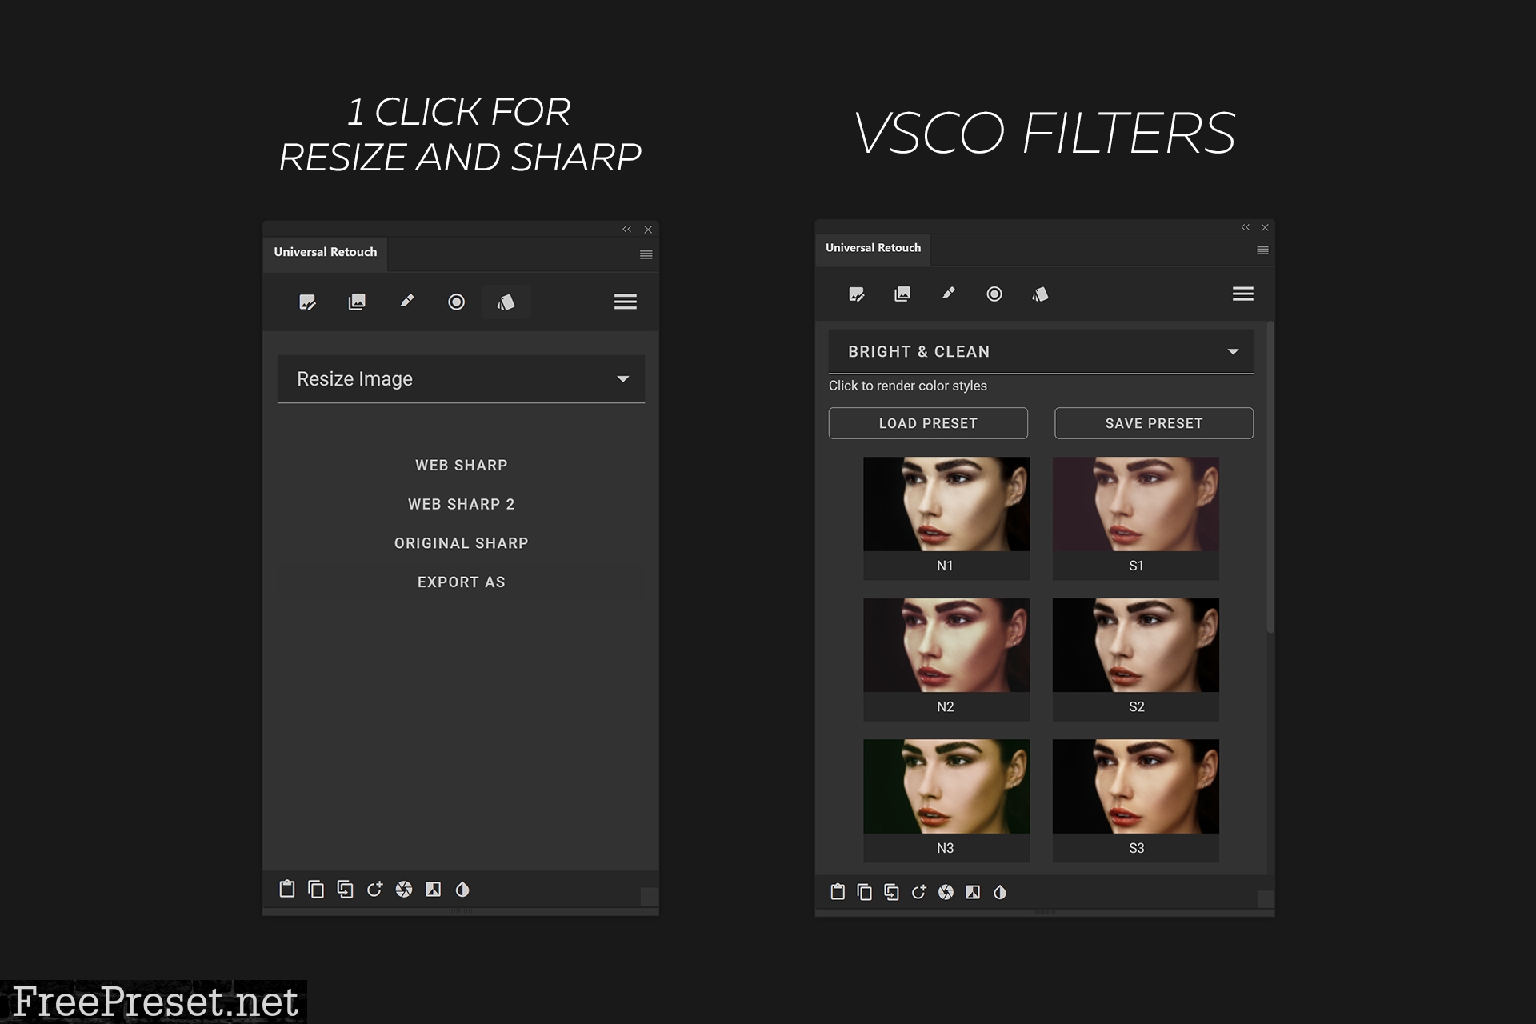The image size is (1536, 1024).
Task: Select the hamburger menu icon on left panel
Action: [625, 302]
